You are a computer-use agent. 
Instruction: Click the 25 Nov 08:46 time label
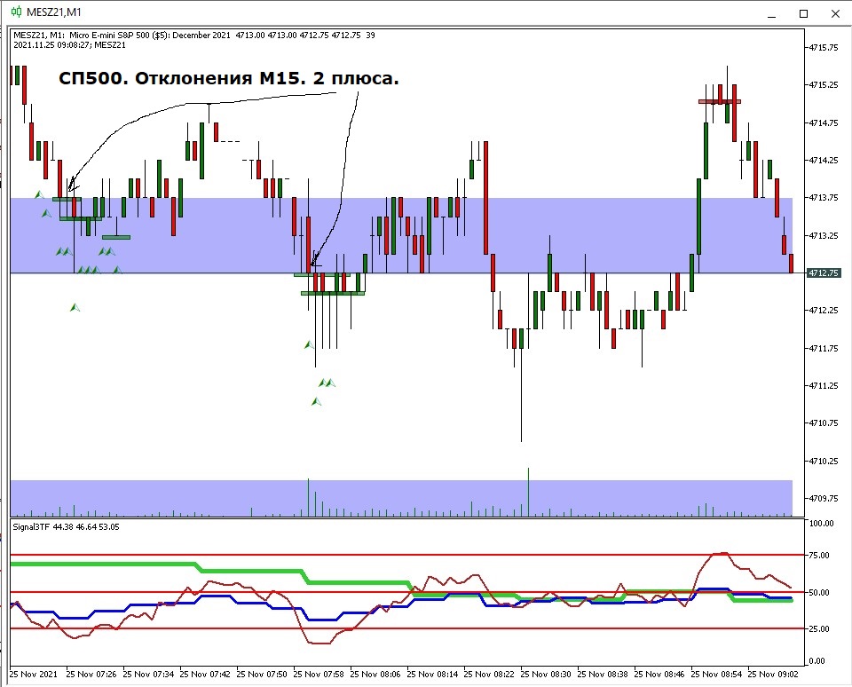point(659,674)
